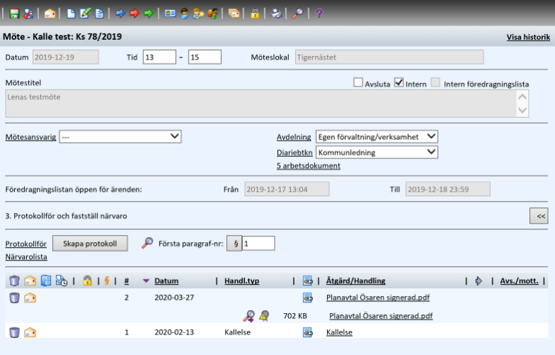Click the warning badge icon beside 702 KB

[x=264, y=316]
